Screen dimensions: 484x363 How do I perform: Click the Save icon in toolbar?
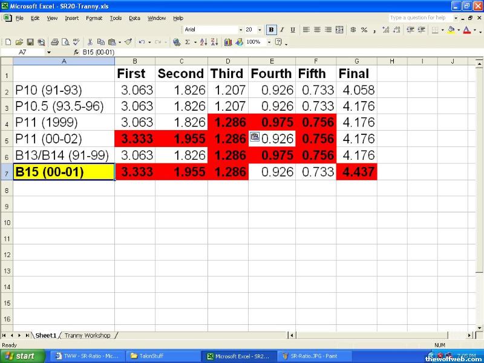30,42
